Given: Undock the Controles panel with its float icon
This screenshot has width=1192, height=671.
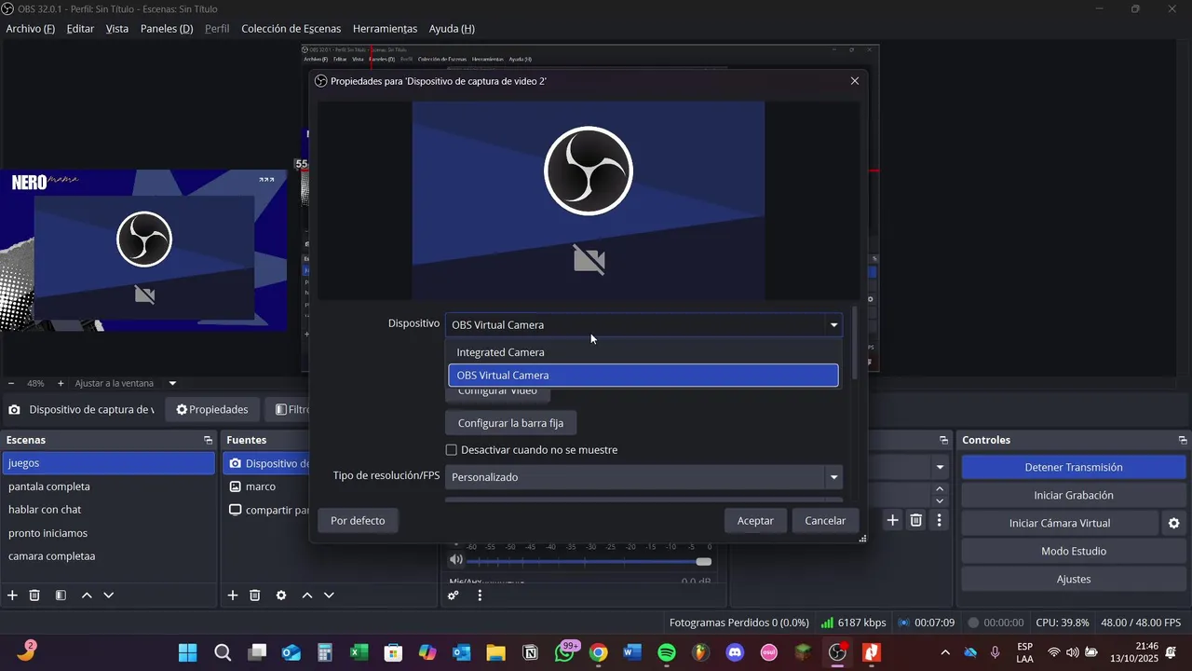Looking at the screenshot, I should pos(1183,440).
